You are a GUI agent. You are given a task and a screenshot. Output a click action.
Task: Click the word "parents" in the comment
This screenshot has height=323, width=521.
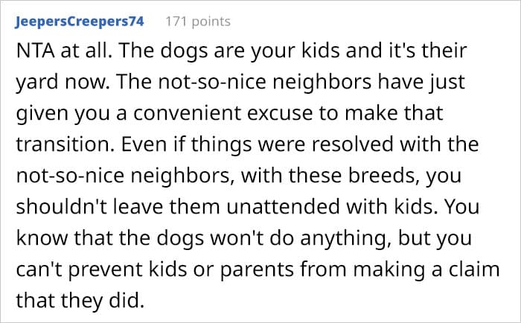click(258, 270)
